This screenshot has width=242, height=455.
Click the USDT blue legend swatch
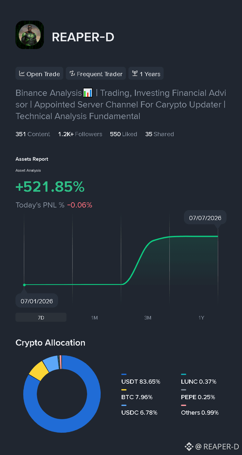point(124,374)
